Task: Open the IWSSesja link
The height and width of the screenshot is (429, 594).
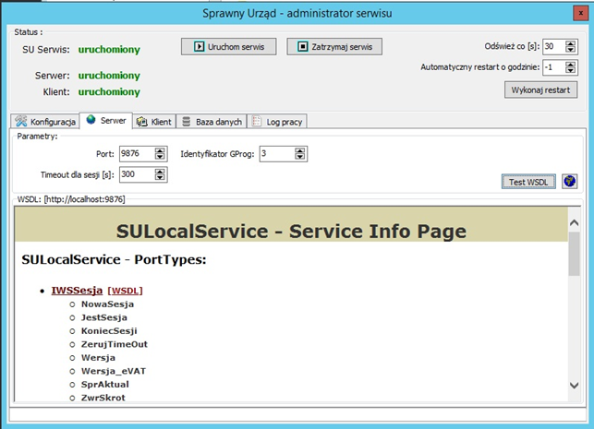Action: tap(77, 291)
